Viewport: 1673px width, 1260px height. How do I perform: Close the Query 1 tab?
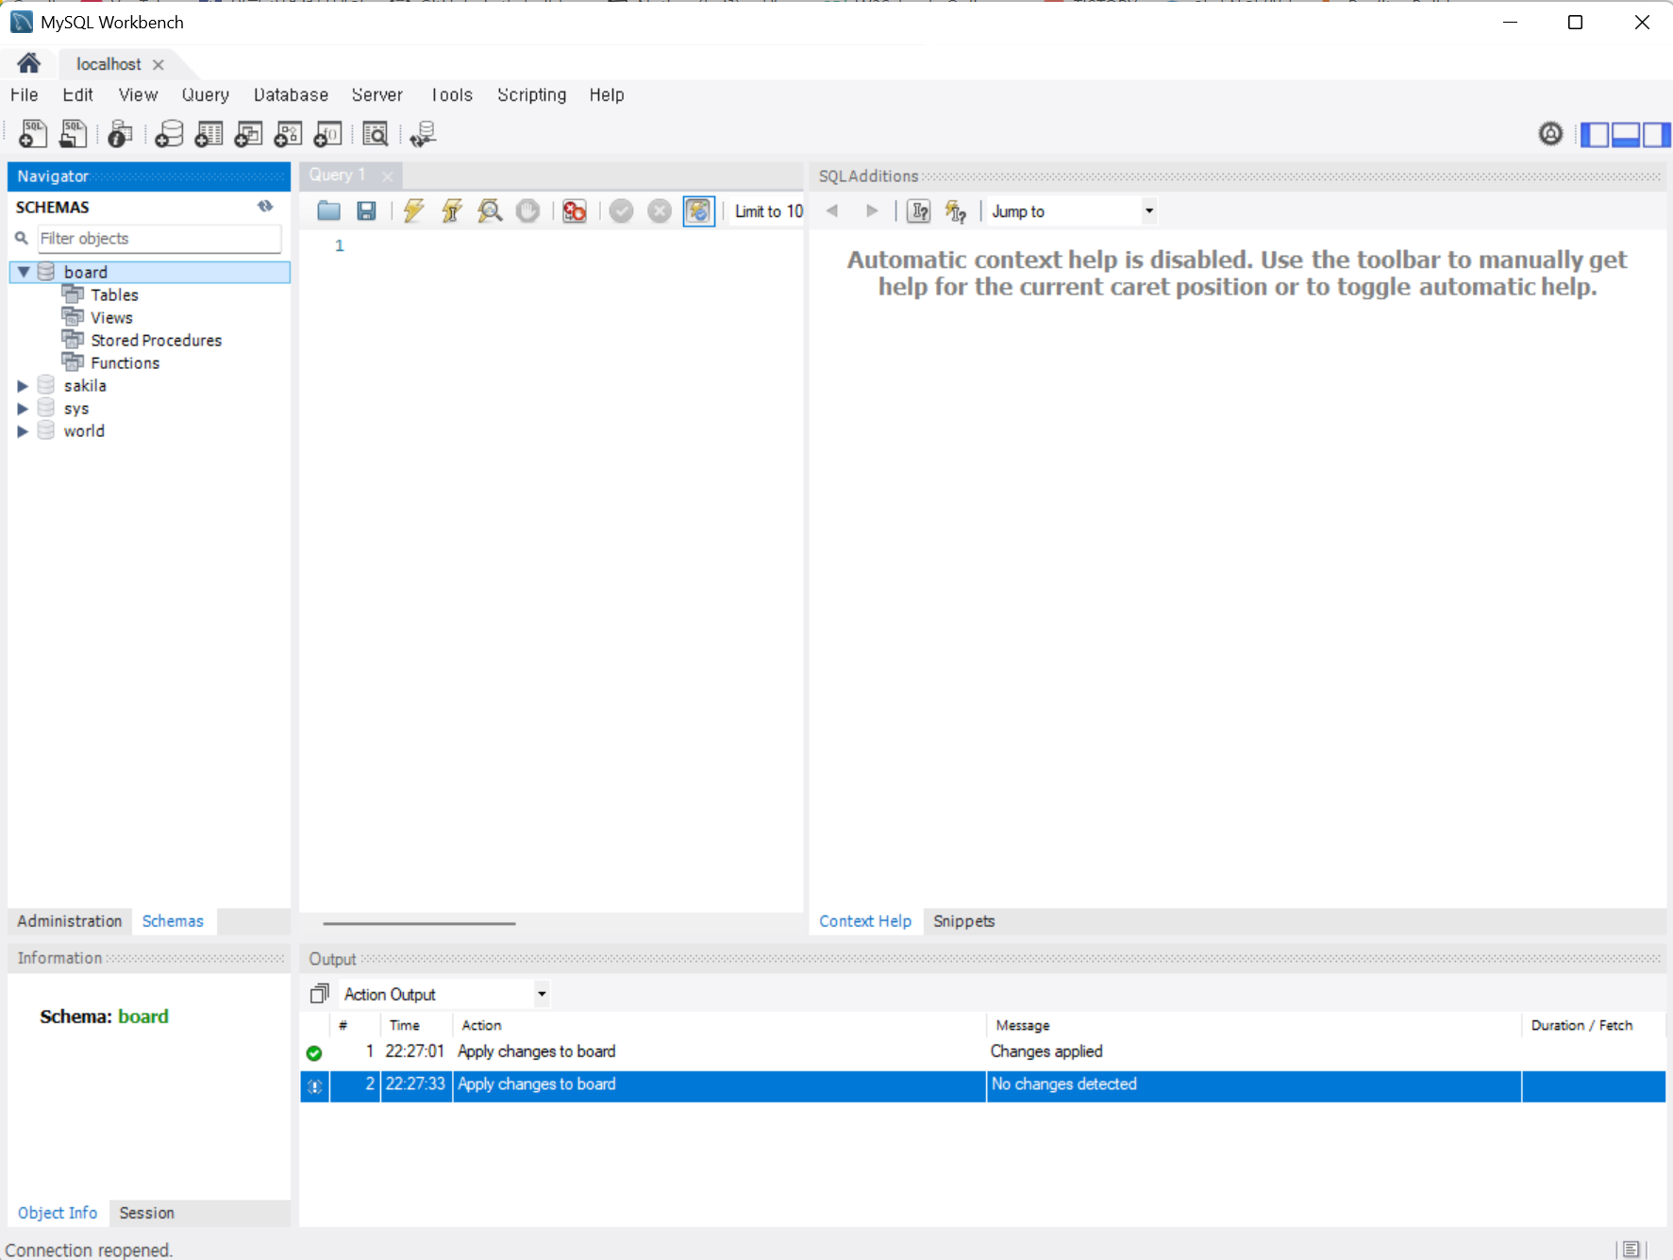[x=387, y=176]
